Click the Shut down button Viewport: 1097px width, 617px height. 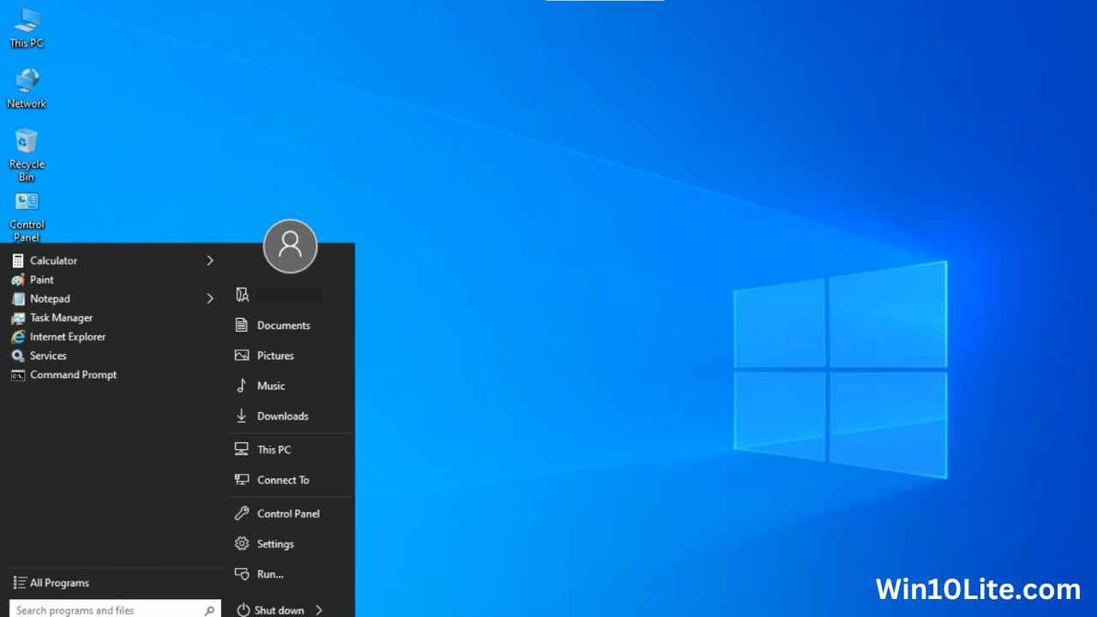click(278, 610)
